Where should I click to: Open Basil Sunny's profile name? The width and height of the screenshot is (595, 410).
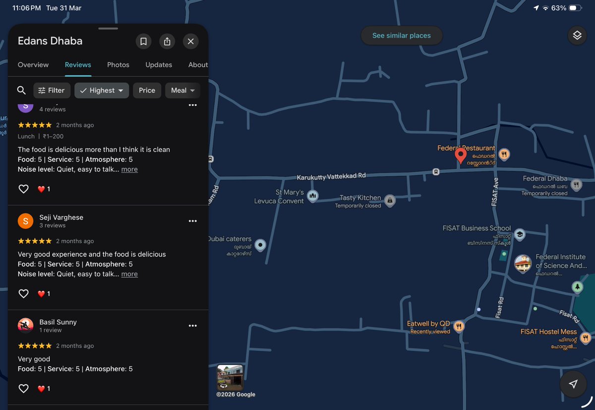coord(58,322)
